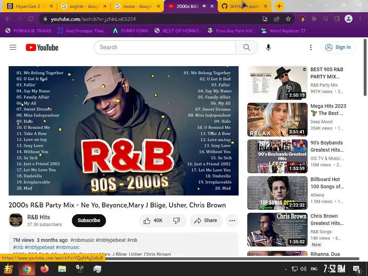Show hidden system tray icons
Image resolution: width=368 pixels, height=276 pixels.
(286, 269)
